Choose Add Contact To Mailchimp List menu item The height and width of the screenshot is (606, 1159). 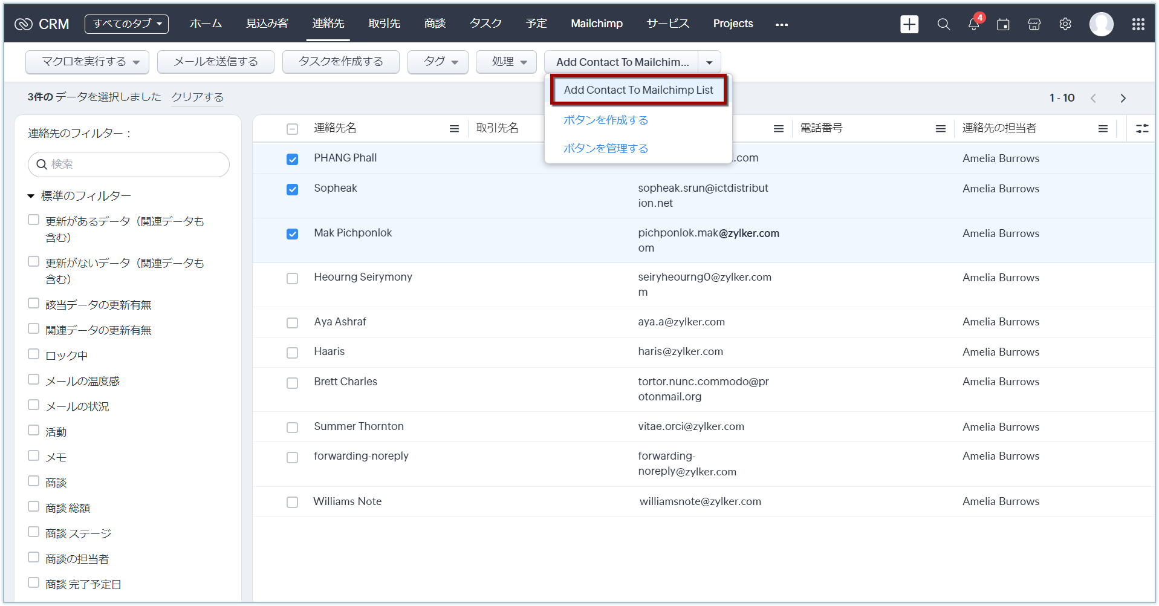click(638, 90)
